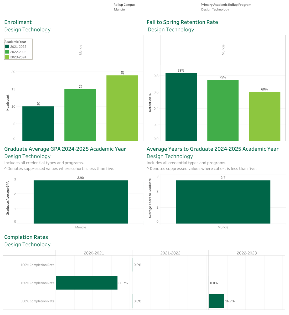Screen dimensions: 289x315
Task: Click the 2021-2022 label in the legend
Action: pos(18,47)
